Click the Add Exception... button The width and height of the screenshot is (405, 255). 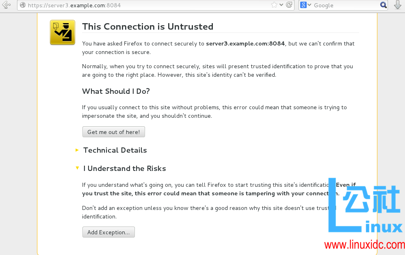tap(108, 232)
